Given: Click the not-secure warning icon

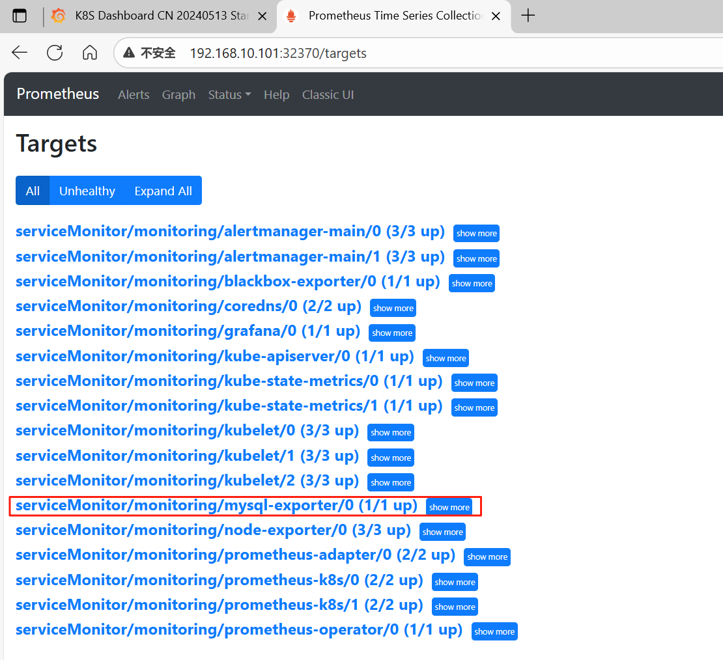Looking at the screenshot, I should click(129, 53).
